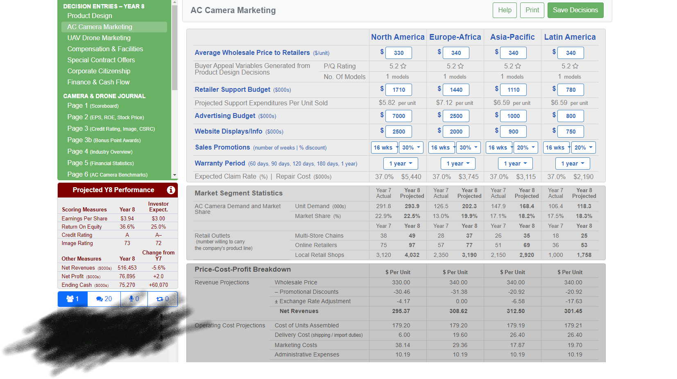Open North America warranty period dropdown
Screen dimensions: 677x379
point(401,163)
